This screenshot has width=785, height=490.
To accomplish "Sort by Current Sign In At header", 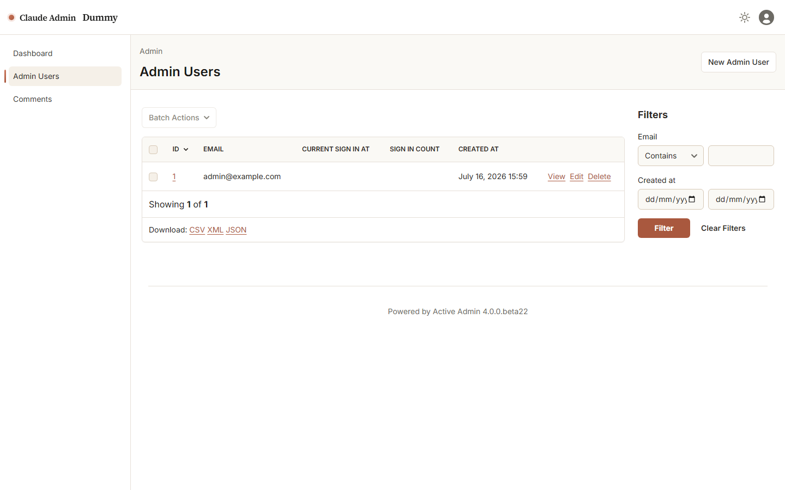I will 336,149.
